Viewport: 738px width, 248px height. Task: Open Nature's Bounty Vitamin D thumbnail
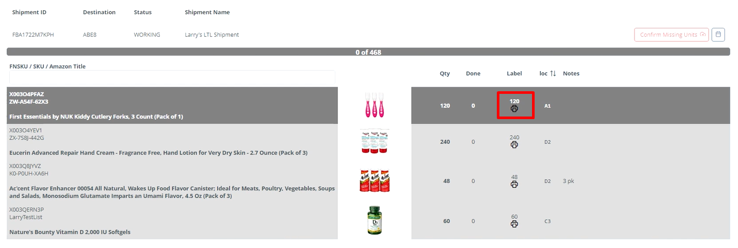coord(375,221)
